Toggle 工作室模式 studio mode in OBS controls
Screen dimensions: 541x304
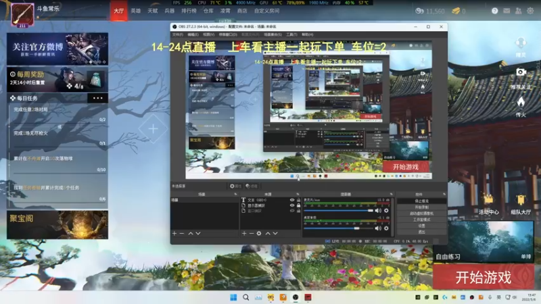pyautogui.click(x=421, y=220)
